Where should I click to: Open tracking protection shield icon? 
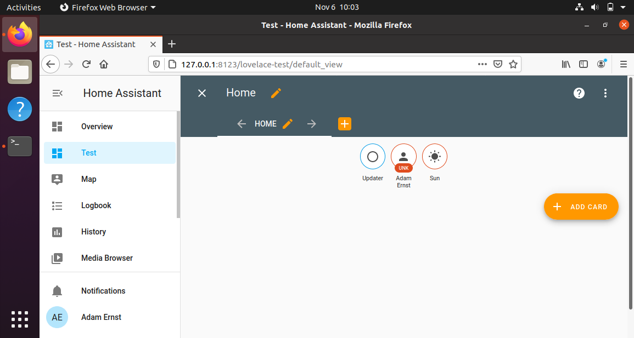pos(156,64)
